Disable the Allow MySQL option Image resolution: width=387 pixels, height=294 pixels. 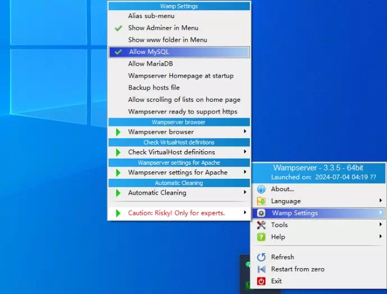click(149, 52)
